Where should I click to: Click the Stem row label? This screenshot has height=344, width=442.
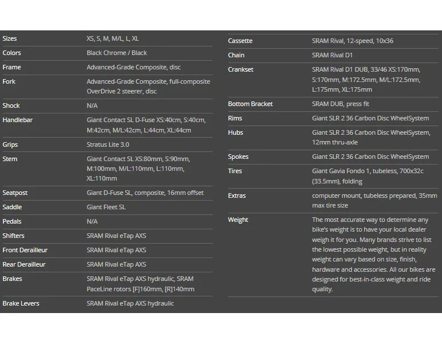(x=10, y=159)
